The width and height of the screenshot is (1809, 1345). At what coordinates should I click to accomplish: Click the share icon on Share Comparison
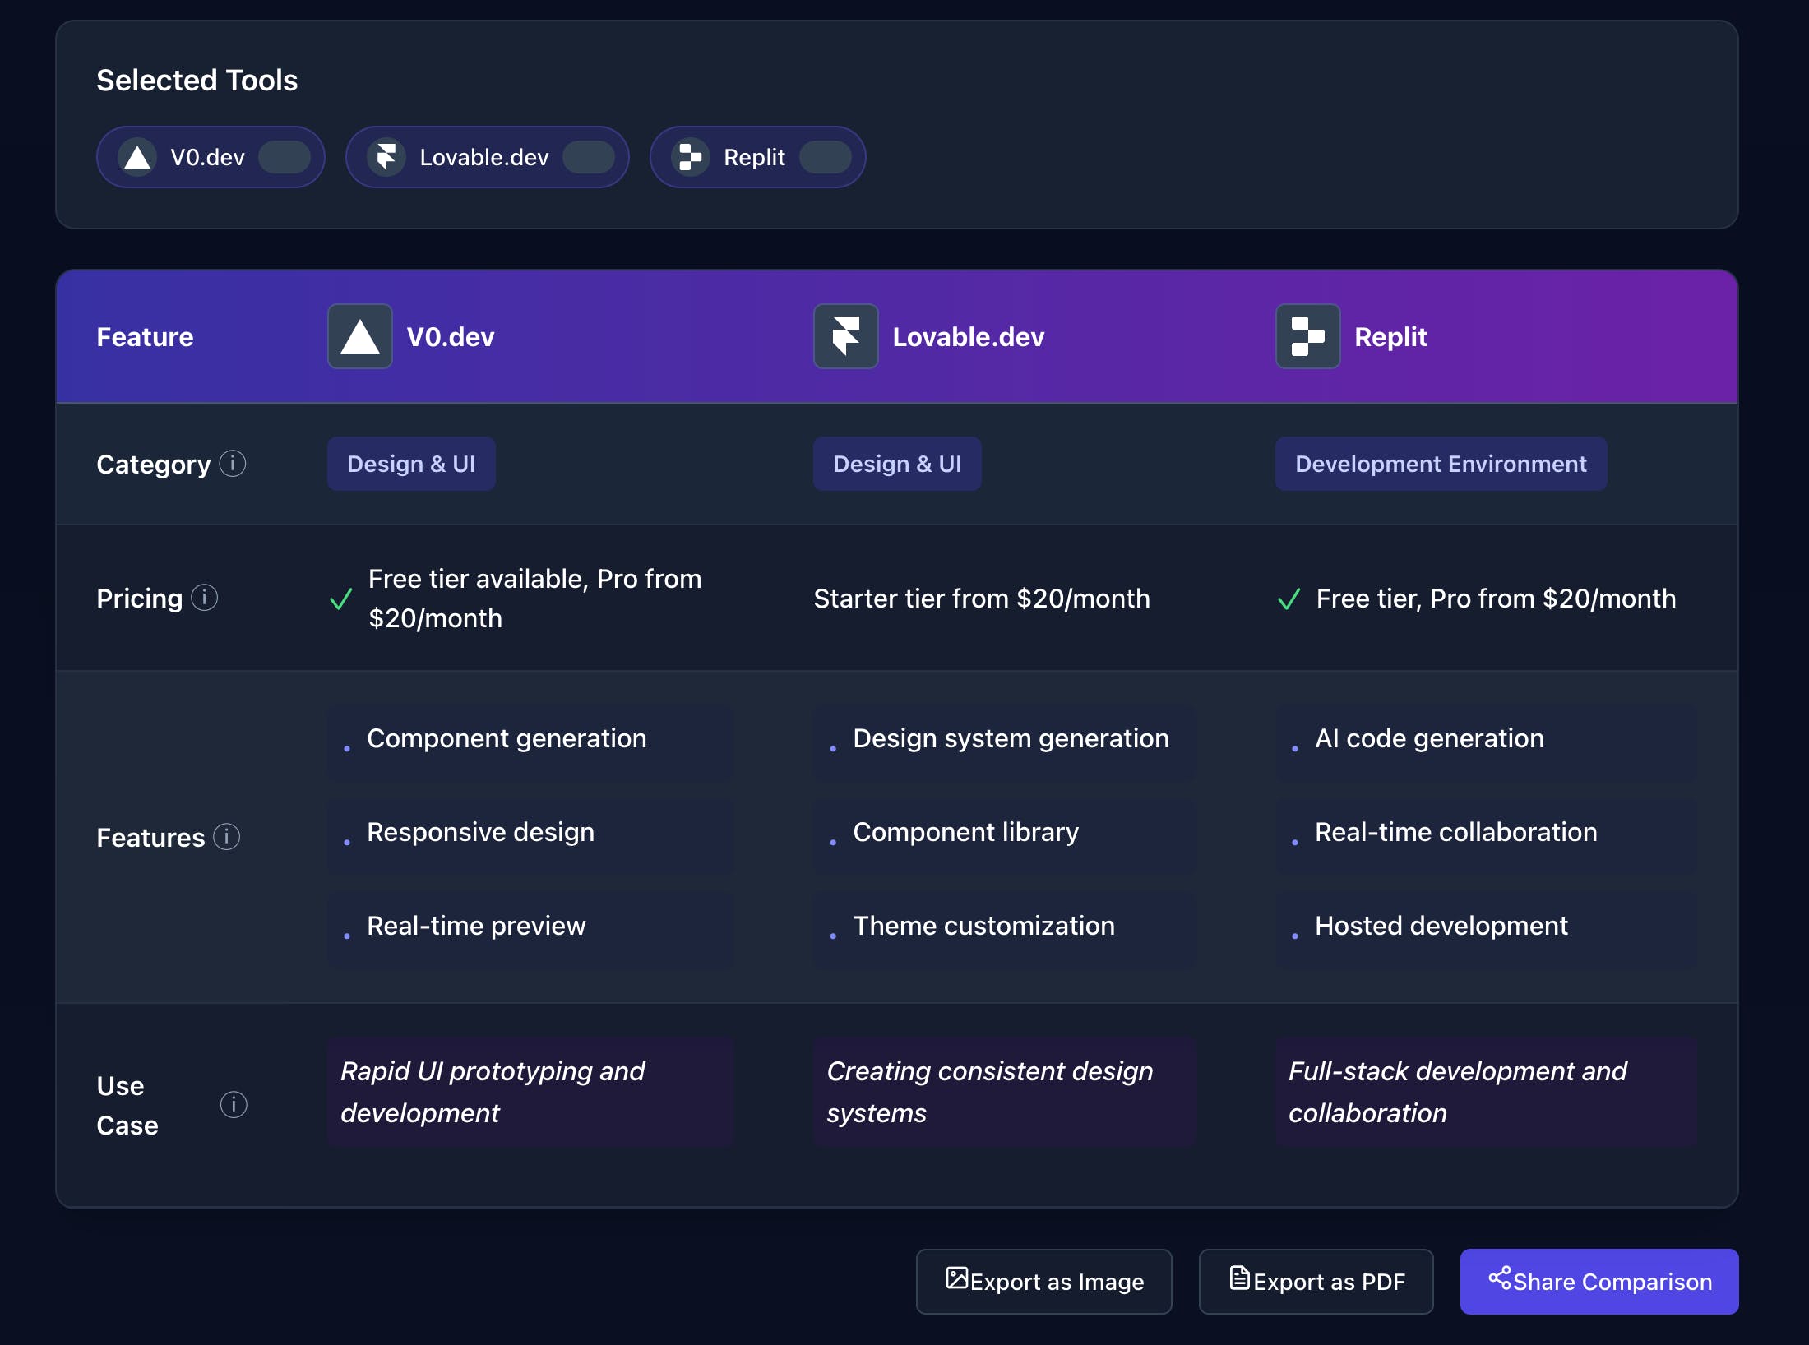tap(1500, 1278)
